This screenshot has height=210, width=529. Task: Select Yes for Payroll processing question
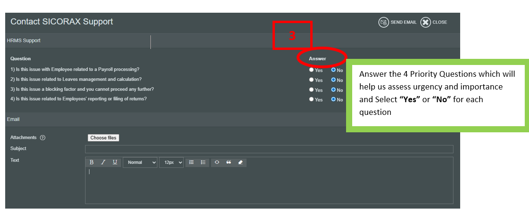point(311,70)
